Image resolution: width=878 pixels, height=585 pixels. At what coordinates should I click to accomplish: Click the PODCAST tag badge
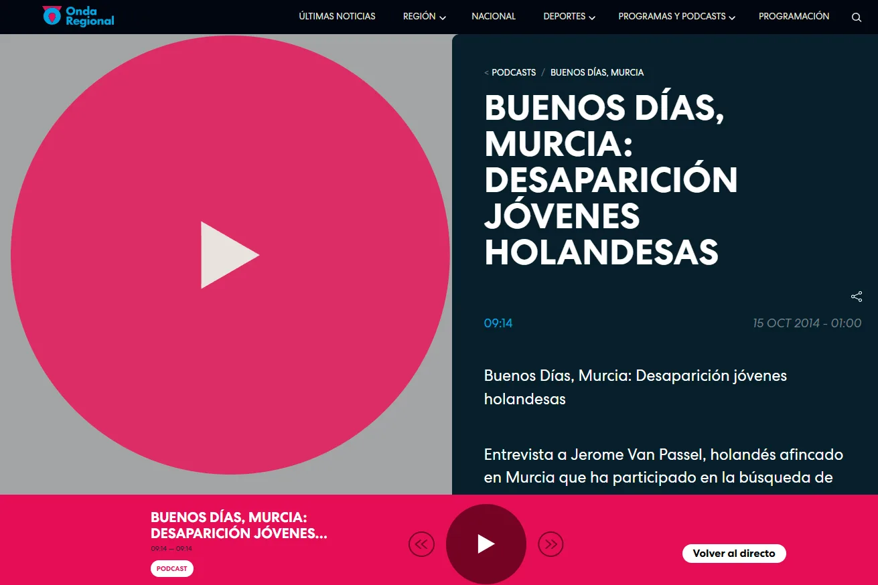point(171,569)
